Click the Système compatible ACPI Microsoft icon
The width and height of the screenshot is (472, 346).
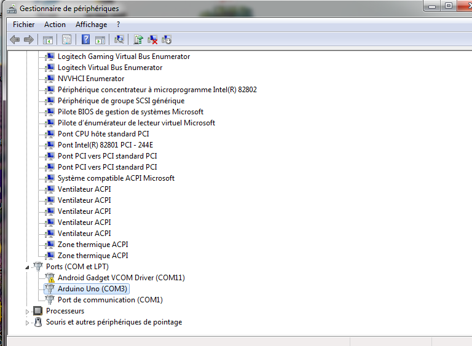50,178
